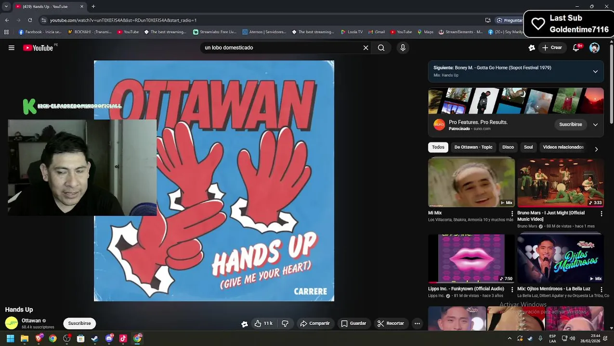The width and height of the screenshot is (614, 346).
Task: Open Loola TV bookmark
Action: (352, 32)
